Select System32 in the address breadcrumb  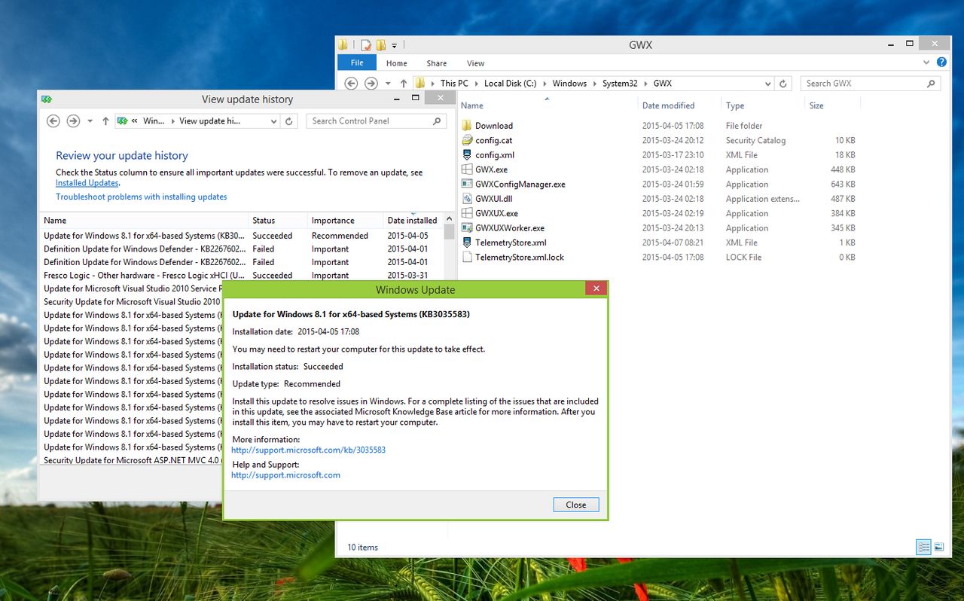point(620,84)
